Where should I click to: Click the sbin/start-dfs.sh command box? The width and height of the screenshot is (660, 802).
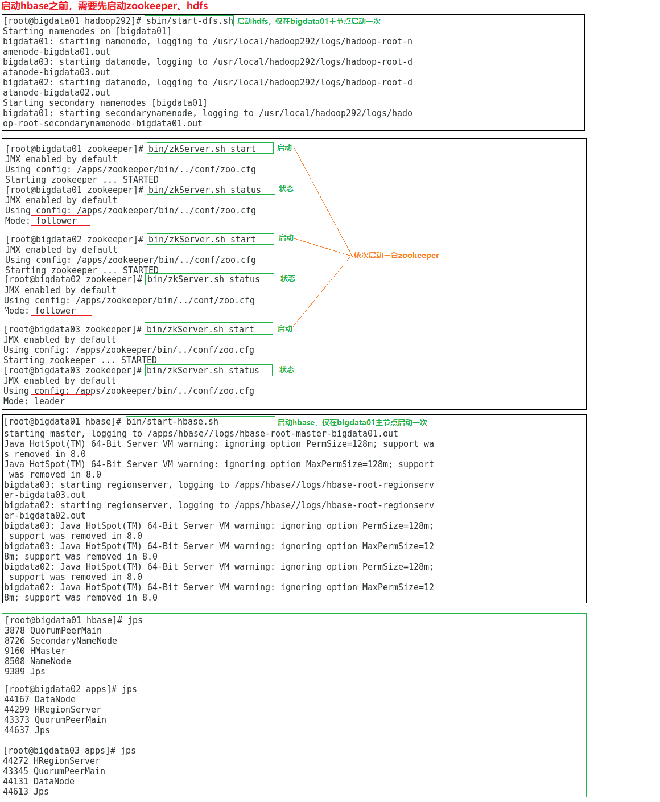[x=189, y=21]
